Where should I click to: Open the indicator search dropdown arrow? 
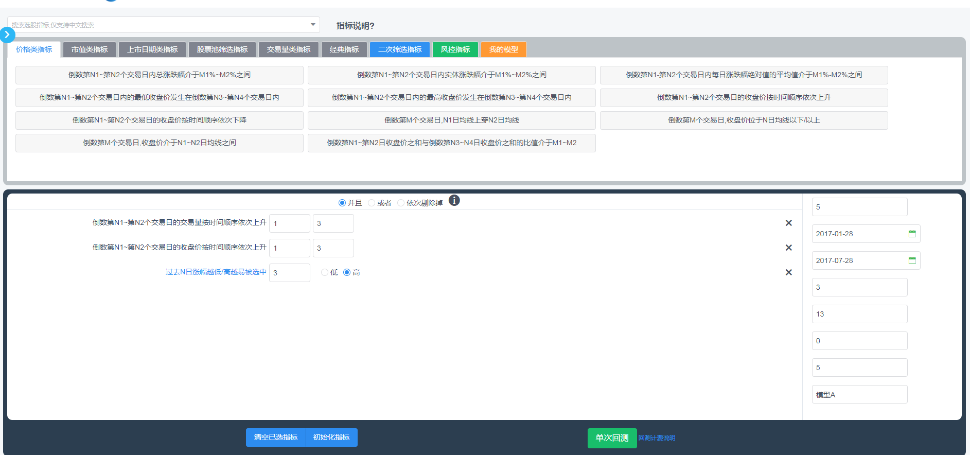pyautogui.click(x=313, y=25)
